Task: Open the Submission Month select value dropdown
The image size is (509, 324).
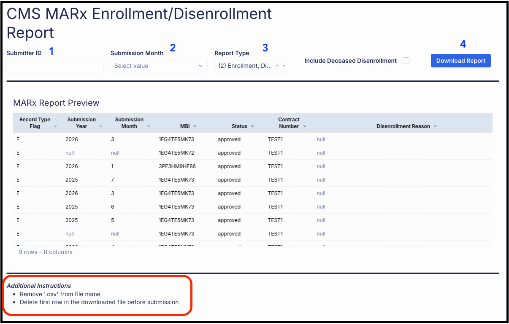Action: point(159,66)
